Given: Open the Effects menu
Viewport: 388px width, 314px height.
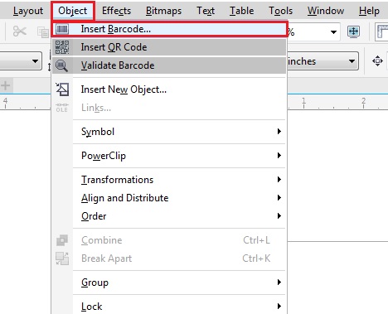Looking at the screenshot, I should [x=116, y=11].
